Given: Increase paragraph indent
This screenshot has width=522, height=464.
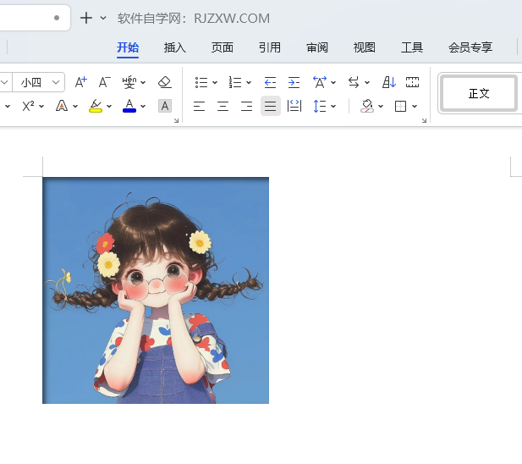Looking at the screenshot, I should click(294, 82).
